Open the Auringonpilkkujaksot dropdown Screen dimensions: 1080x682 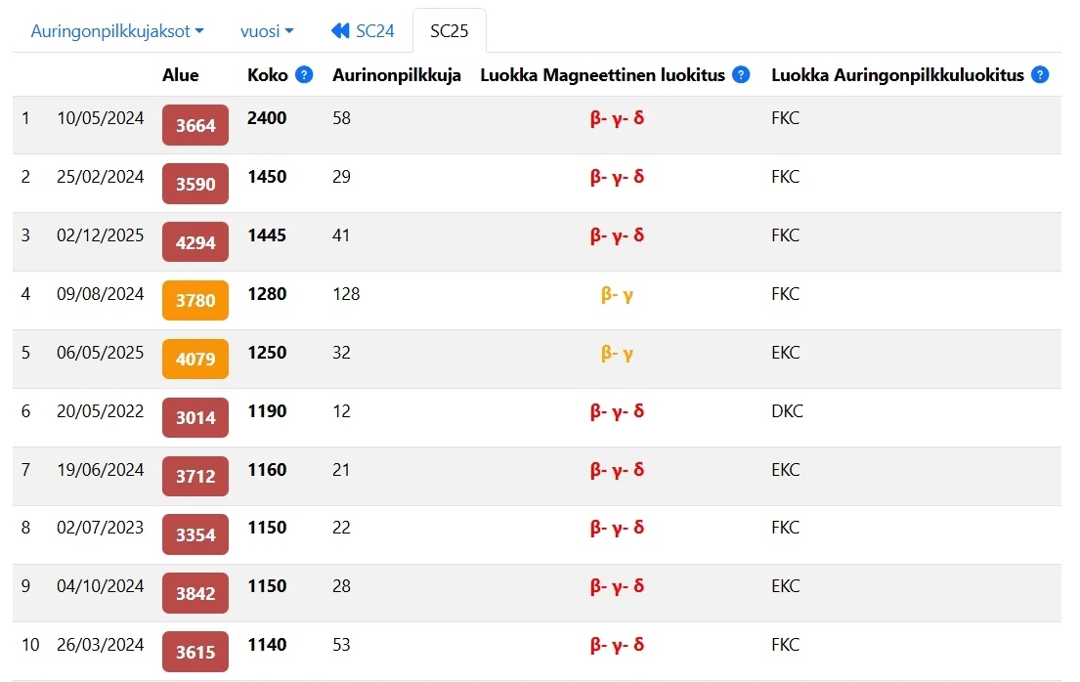[x=117, y=31]
